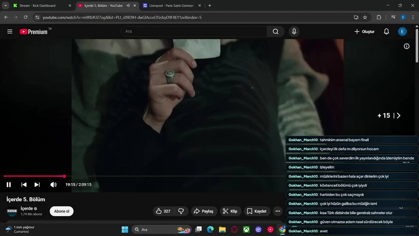Like the video with thumbs up
The image size is (419, 236).
(x=163, y=211)
